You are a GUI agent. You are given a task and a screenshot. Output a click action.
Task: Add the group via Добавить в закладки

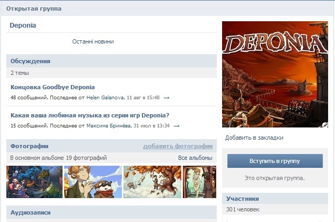click(254, 138)
